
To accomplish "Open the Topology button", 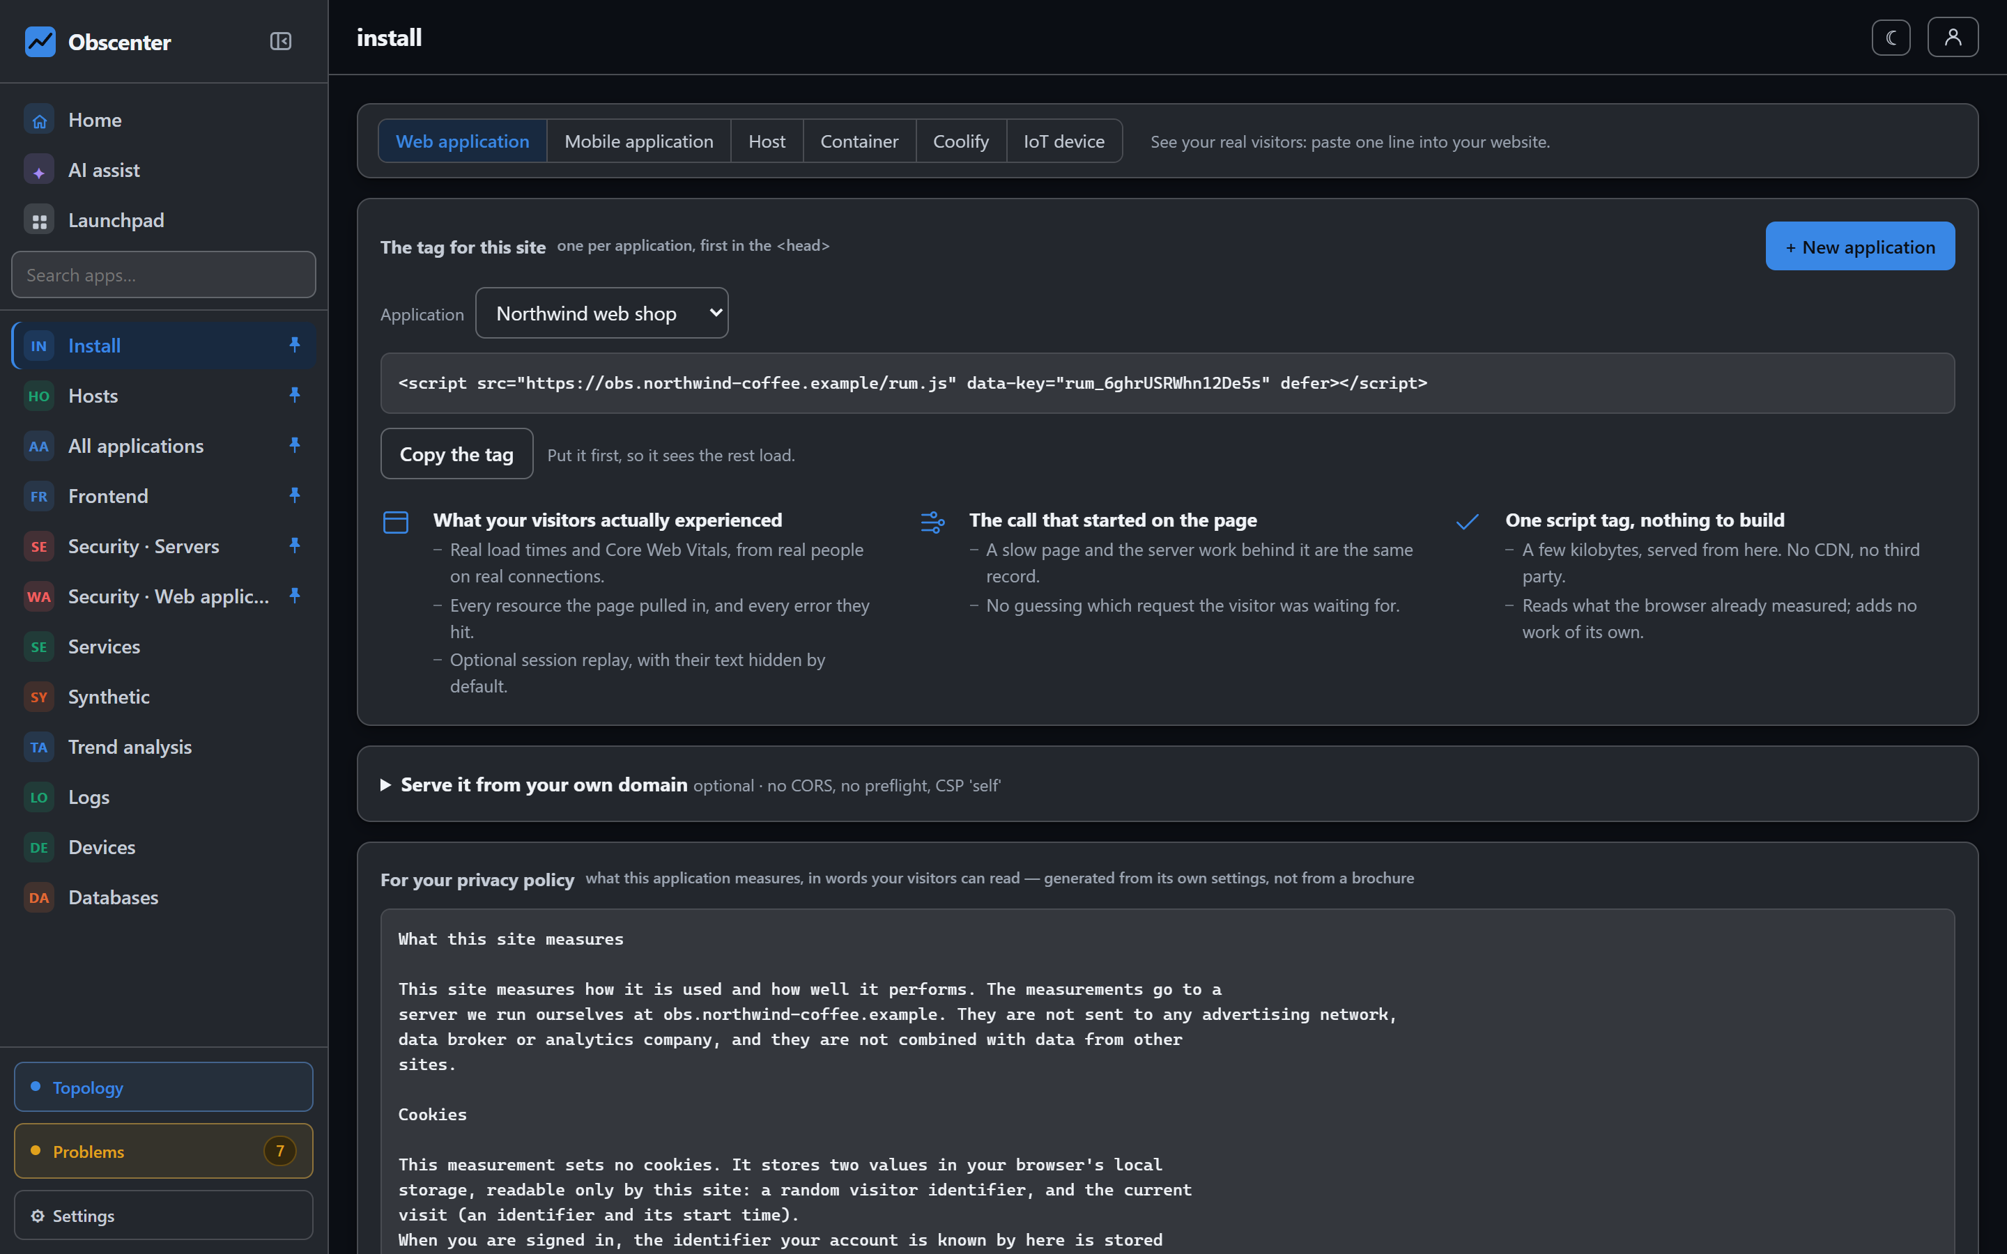I will click(163, 1087).
